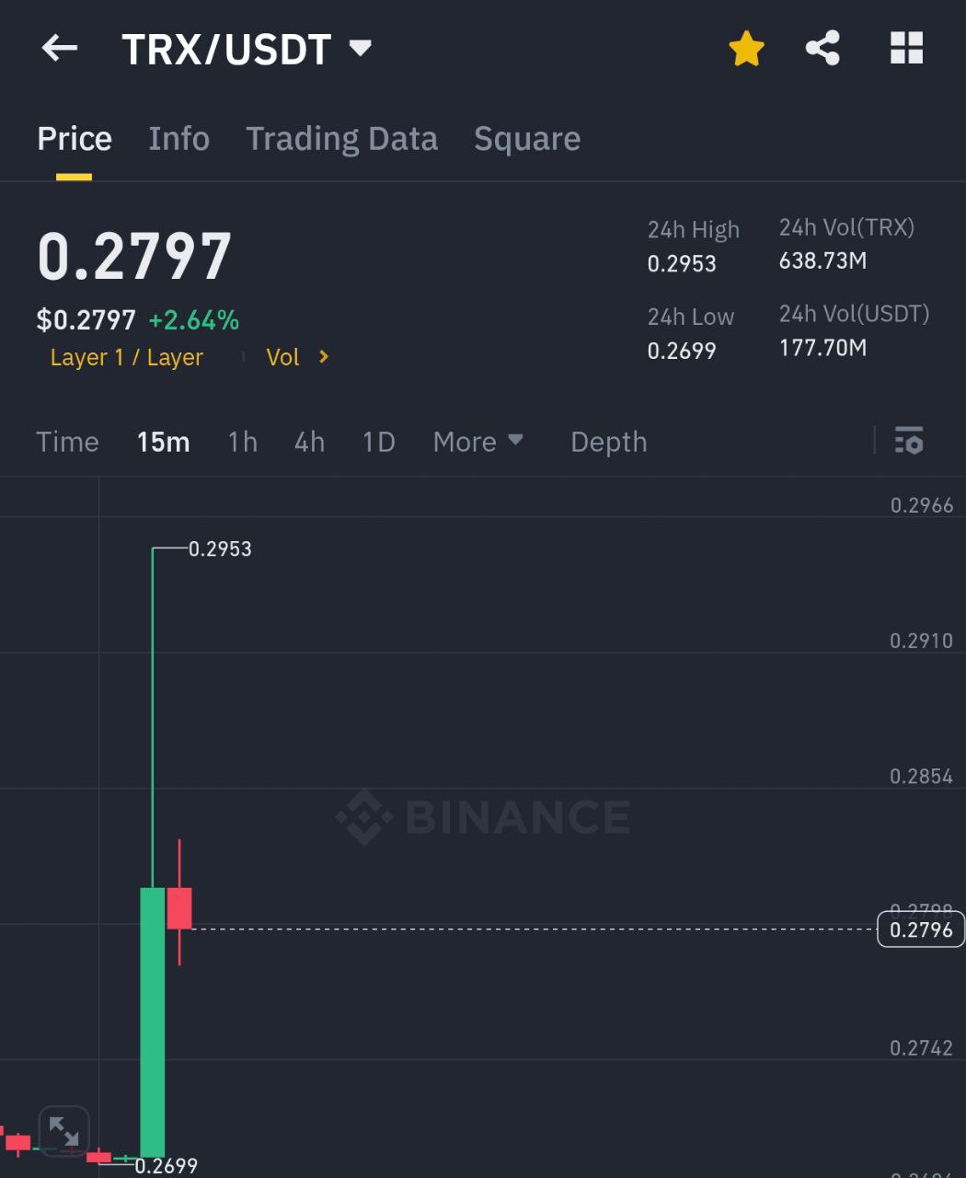Click the tall green candlestick body
The image size is (966, 1178).
[x=152, y=1022]
